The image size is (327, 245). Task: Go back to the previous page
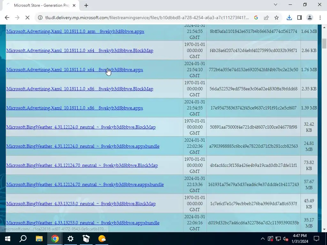click(x=7, y=18)
